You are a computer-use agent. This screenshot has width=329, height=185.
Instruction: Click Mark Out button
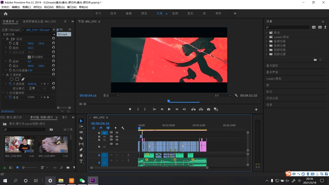tap(145, 109)
